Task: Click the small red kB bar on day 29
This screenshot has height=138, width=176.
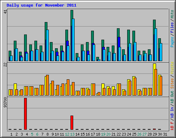Action: (x=154, y=129)
